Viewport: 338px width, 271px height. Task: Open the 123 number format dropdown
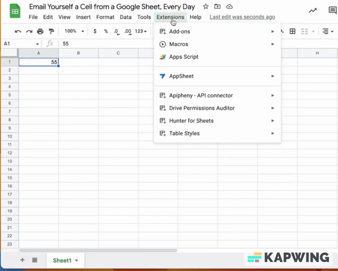(x=141, y=31)
